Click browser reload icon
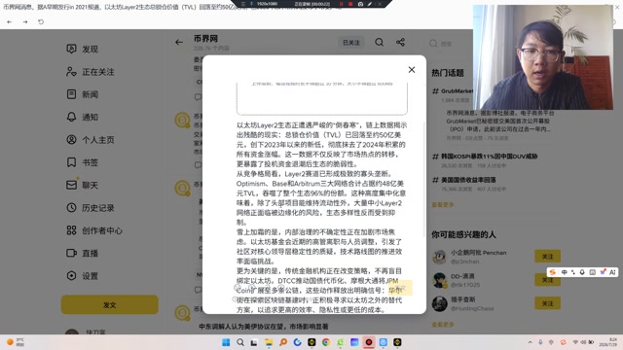Image resolution: width=623 pixels, height=350 pixels. tap(41, 22)
